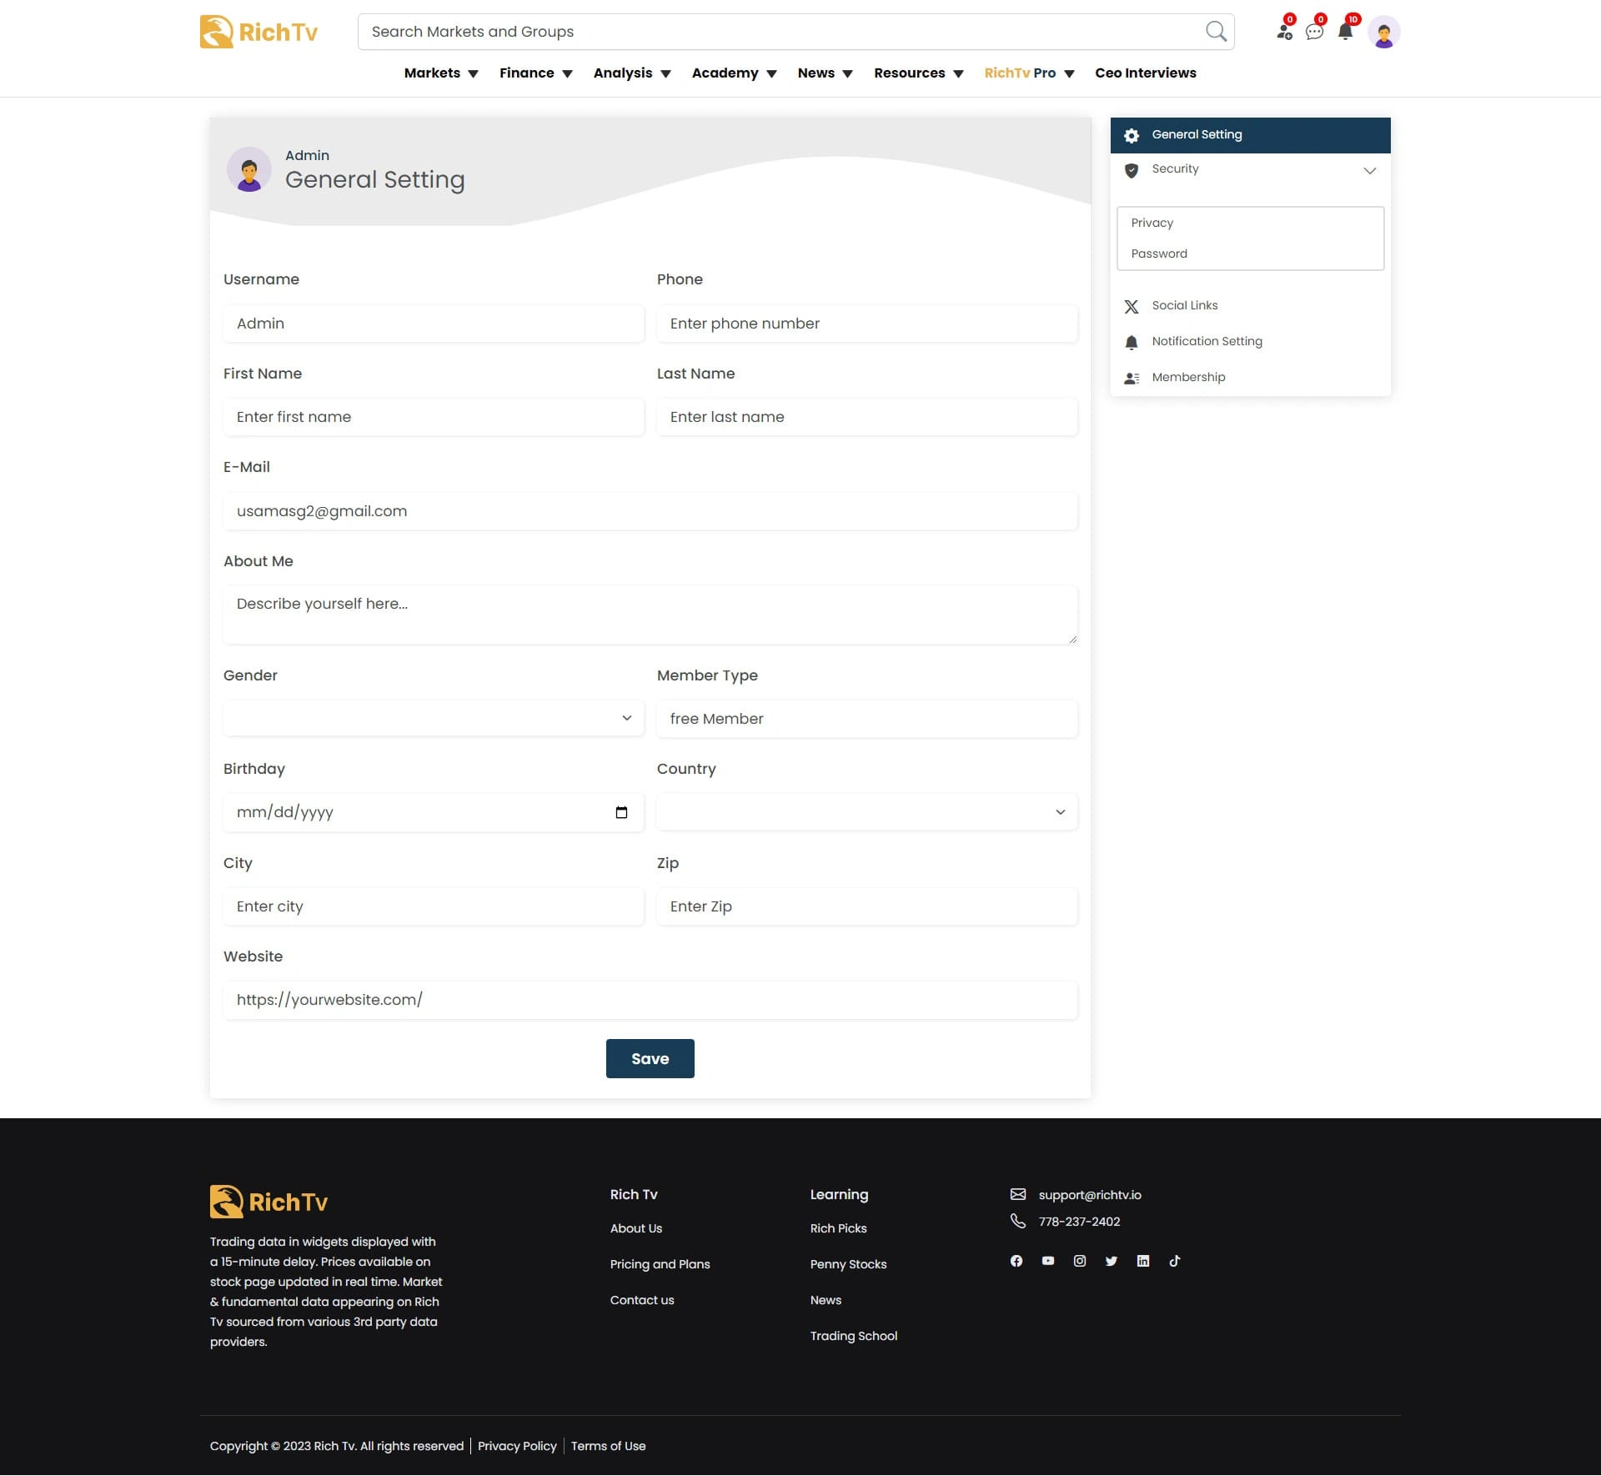
Task: Click the Security shield icon
Action: (1132, 168)
